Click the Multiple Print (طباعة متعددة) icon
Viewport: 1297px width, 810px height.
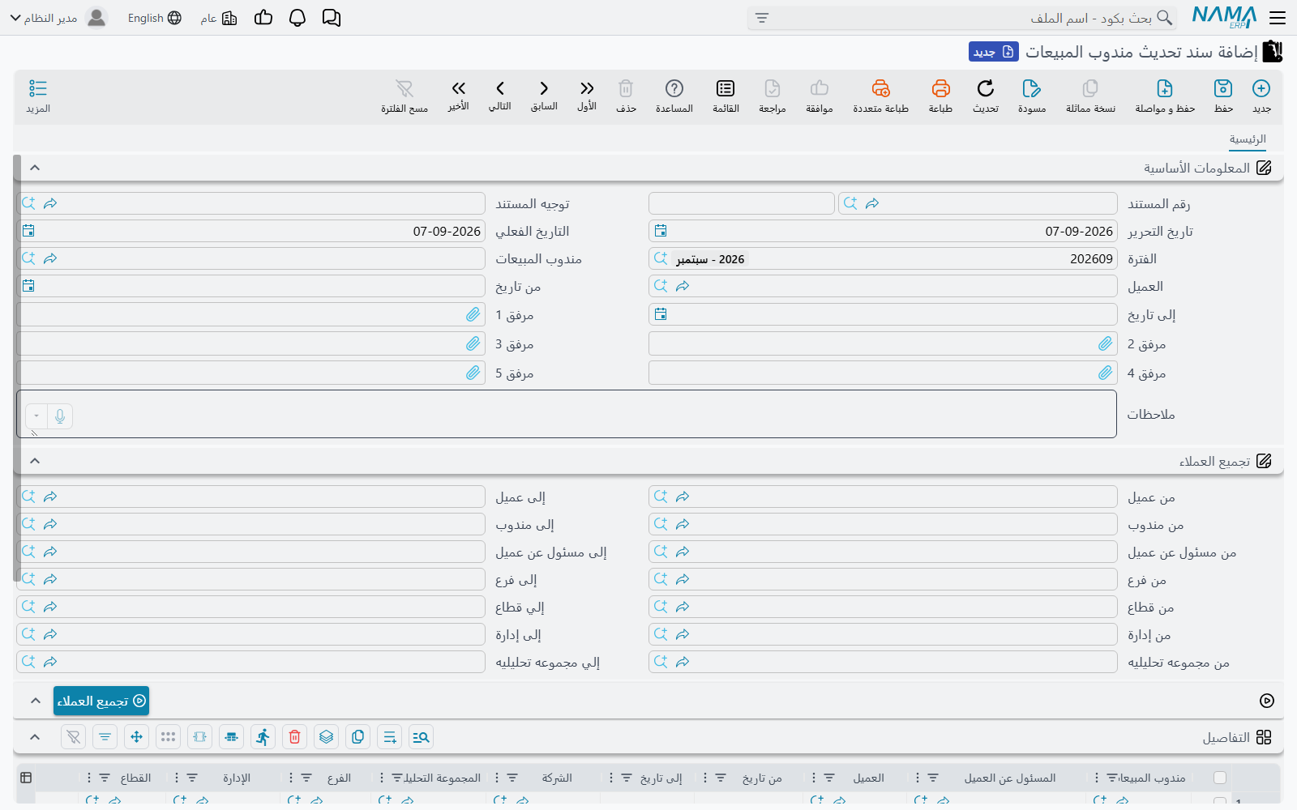[x=881, y=88]
